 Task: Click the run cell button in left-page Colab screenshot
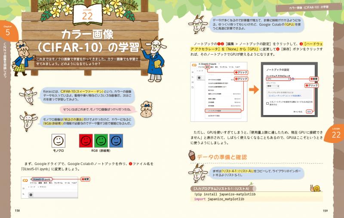30,195
